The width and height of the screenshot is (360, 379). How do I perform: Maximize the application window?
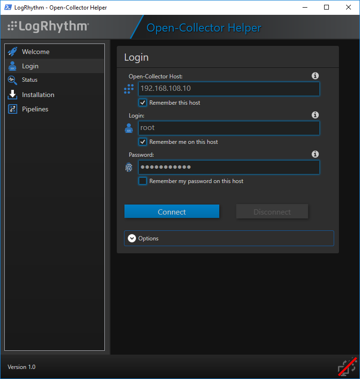click(x=326, y=7)
